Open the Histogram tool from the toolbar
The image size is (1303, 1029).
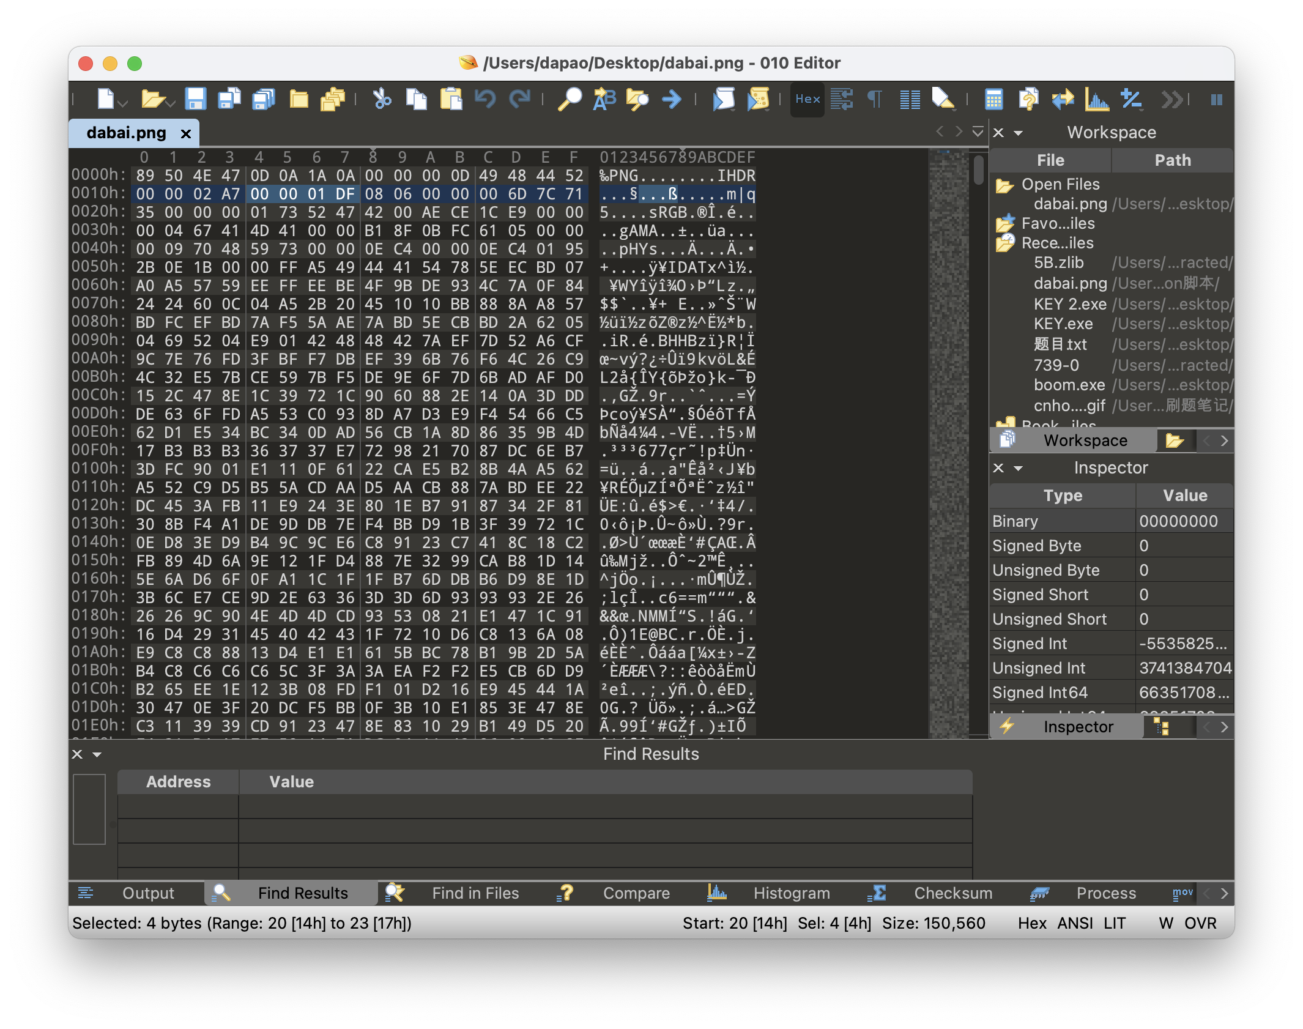coord(1097,98)
